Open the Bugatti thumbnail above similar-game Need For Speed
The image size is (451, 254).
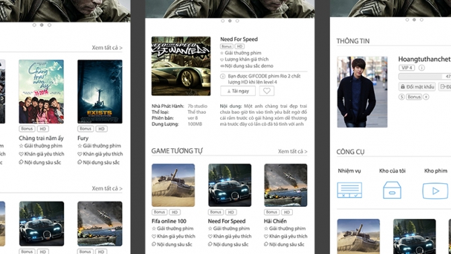click(230, 185)
